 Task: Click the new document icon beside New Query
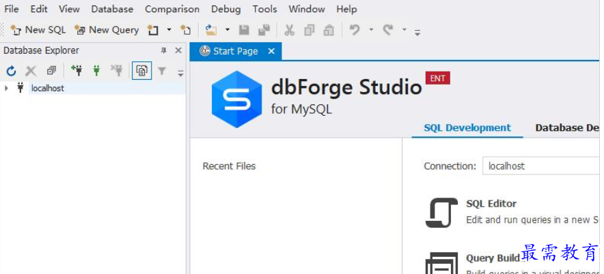click(x=153, y=30)
